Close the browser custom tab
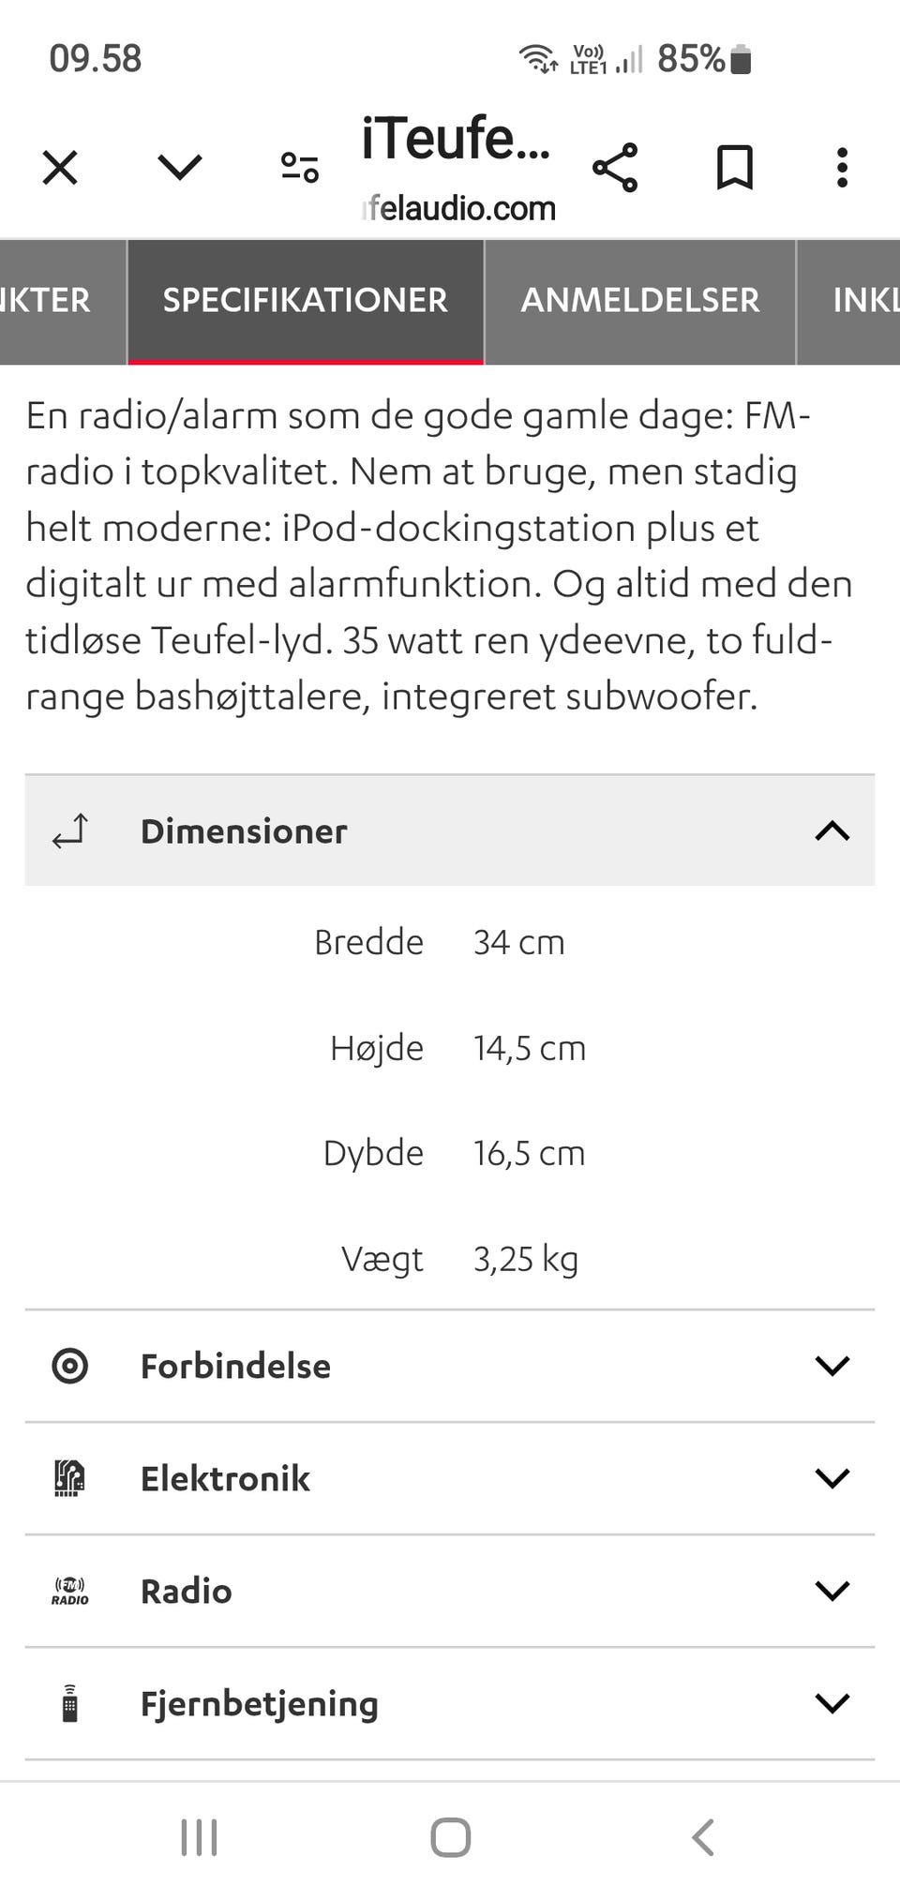Viewport: 900px width, 1900px height. pyautogui.click(x=60, y=169)
